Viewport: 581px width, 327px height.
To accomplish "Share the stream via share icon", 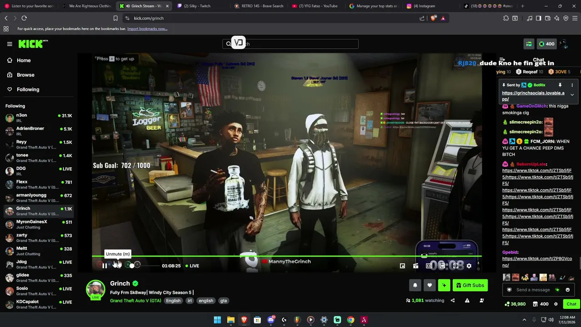I will point(453,300).
